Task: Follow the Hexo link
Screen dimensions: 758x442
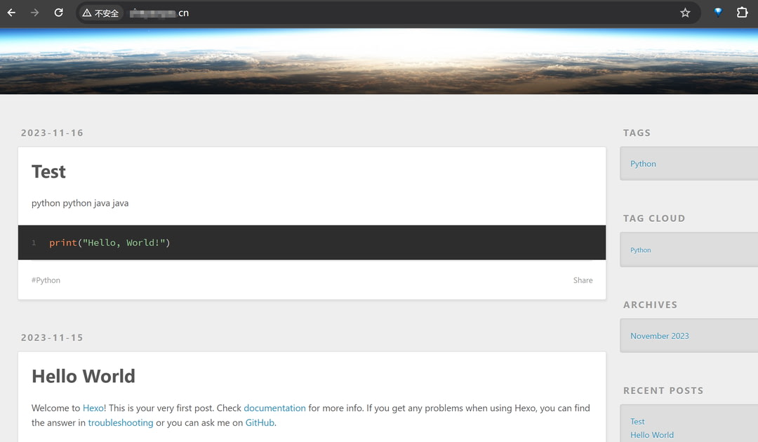Action: pyautogui.click(x=93, y=408)
